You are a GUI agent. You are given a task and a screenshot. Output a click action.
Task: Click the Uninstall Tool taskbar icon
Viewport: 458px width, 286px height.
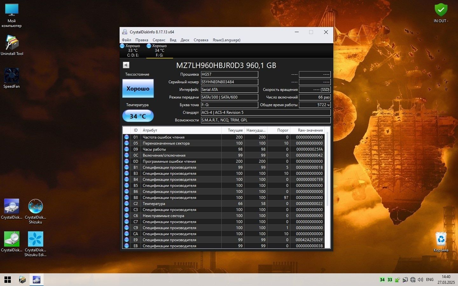click(22, 280)
